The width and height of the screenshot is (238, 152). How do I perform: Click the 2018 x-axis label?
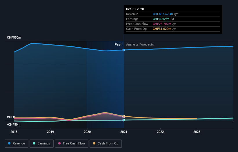click(14, 132)
